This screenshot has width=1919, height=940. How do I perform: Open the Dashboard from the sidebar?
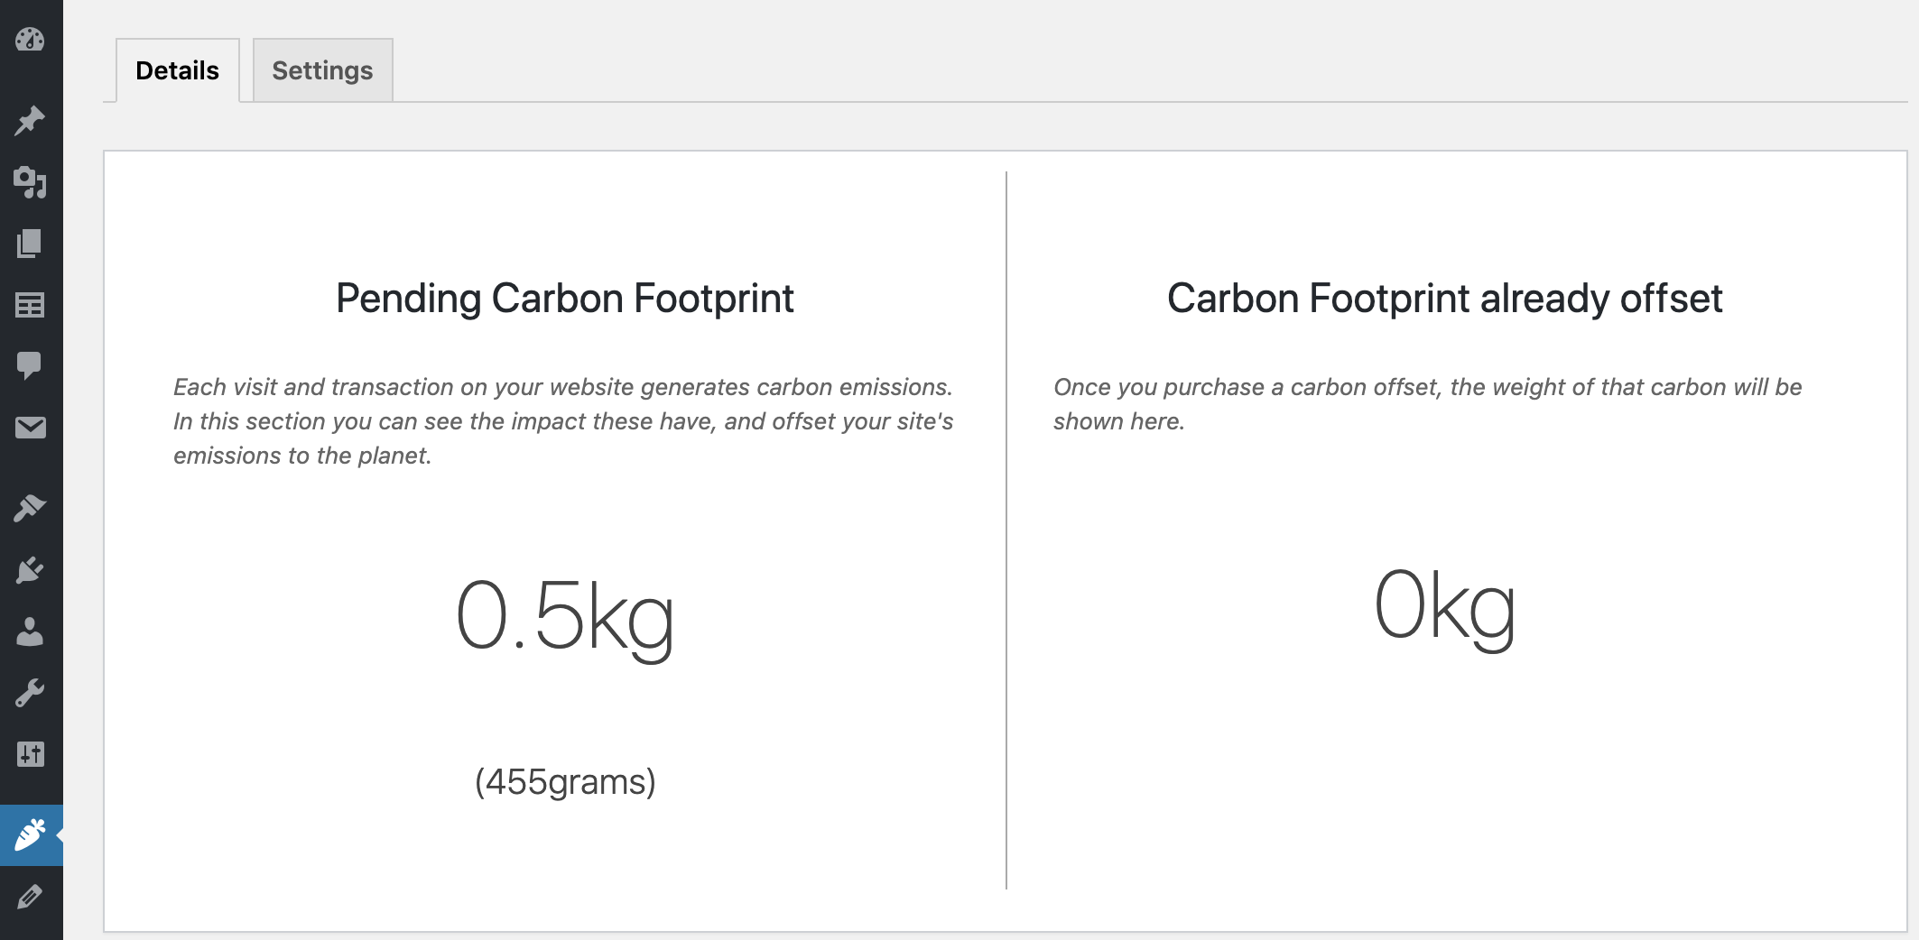coord(30,40)
